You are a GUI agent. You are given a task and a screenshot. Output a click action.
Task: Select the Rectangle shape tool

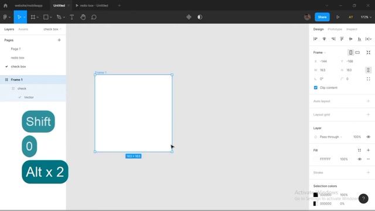46,17
